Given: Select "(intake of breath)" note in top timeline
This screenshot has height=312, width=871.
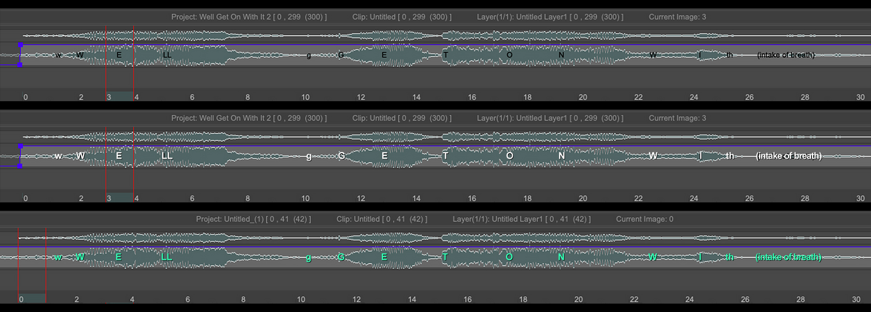Looking at the screenshot, I should point(786,55).
